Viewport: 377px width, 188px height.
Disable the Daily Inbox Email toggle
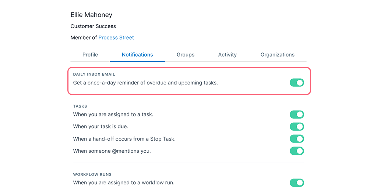click(x=297, y=83)
